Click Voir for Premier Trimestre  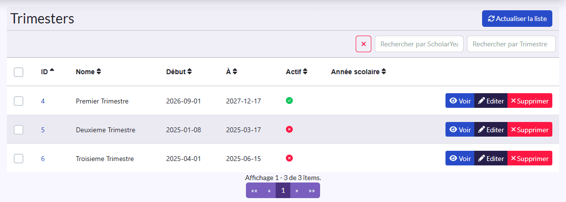coord(460,101)
